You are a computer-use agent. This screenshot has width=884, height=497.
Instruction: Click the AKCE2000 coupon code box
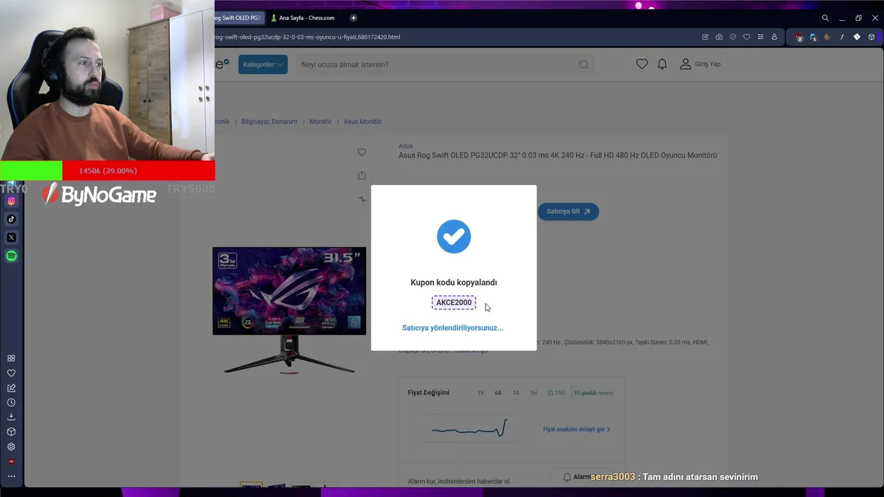tap(454, 302)
